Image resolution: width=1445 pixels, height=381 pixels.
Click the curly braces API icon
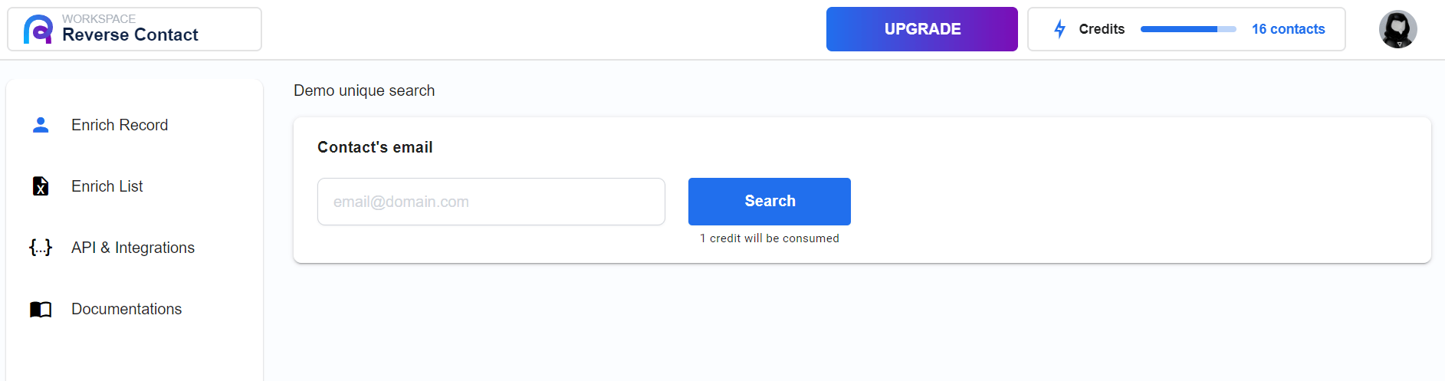point(41,248)
